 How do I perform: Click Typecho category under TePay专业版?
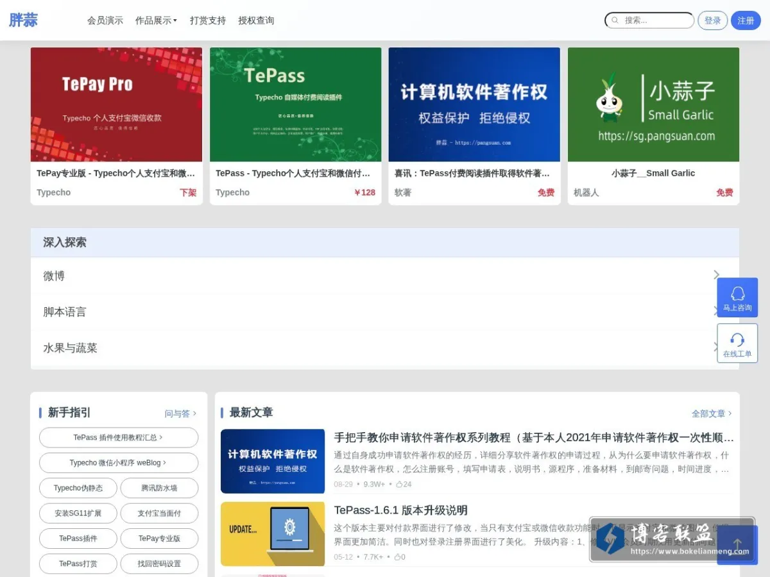(54, 192)
